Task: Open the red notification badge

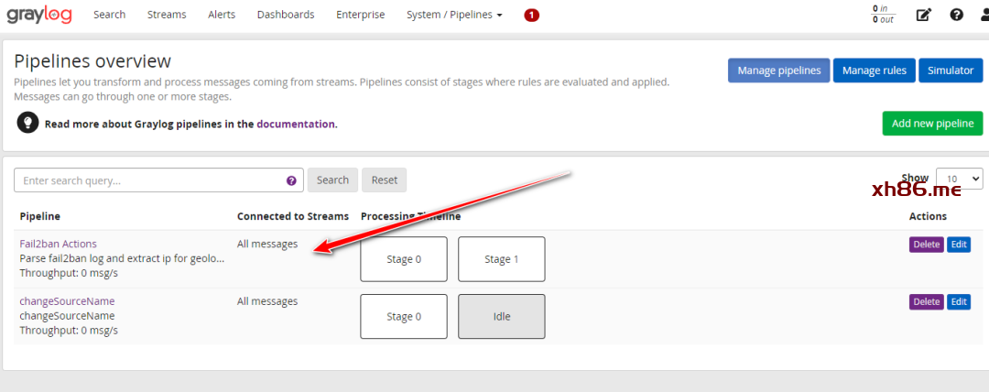Action: [x=531, y=15]
